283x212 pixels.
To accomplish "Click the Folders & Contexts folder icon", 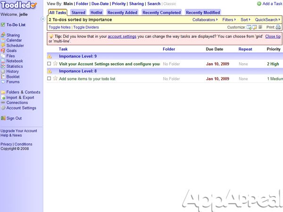I will (3, 92).
